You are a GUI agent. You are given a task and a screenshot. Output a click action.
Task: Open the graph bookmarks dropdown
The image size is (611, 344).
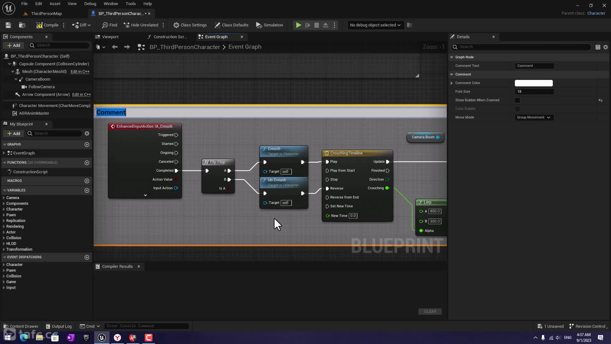(101, 47)
